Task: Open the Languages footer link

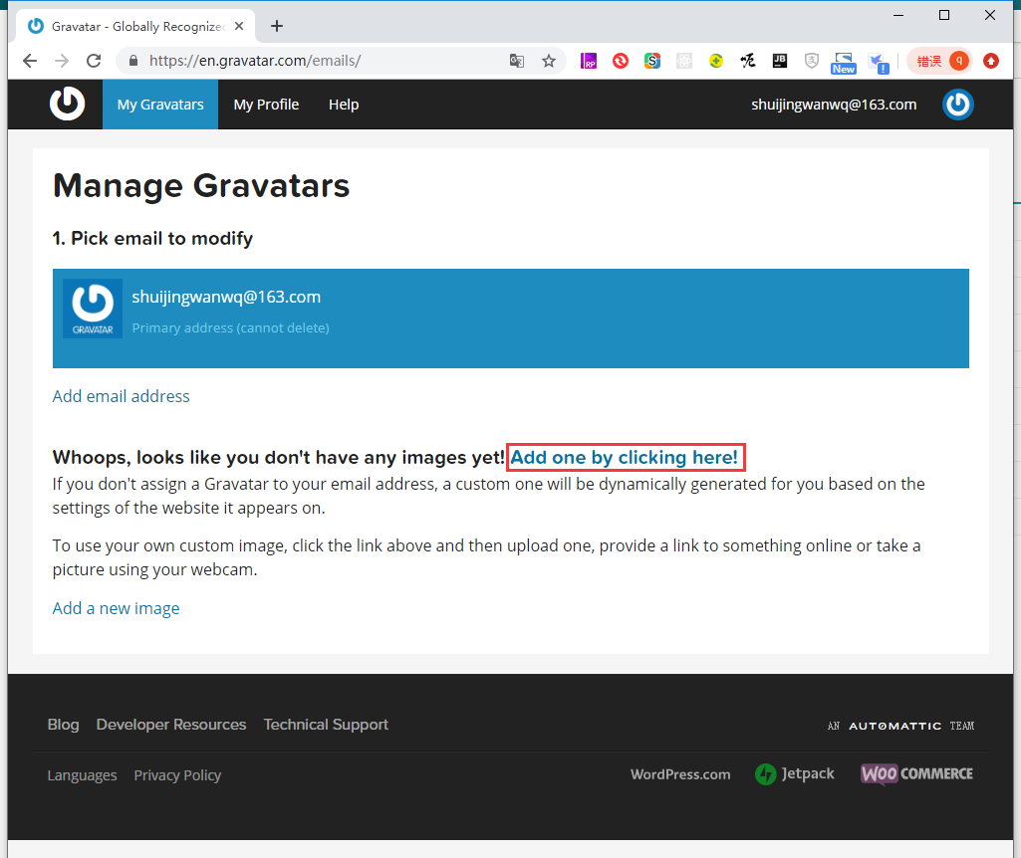Action: tap(82, 775)
